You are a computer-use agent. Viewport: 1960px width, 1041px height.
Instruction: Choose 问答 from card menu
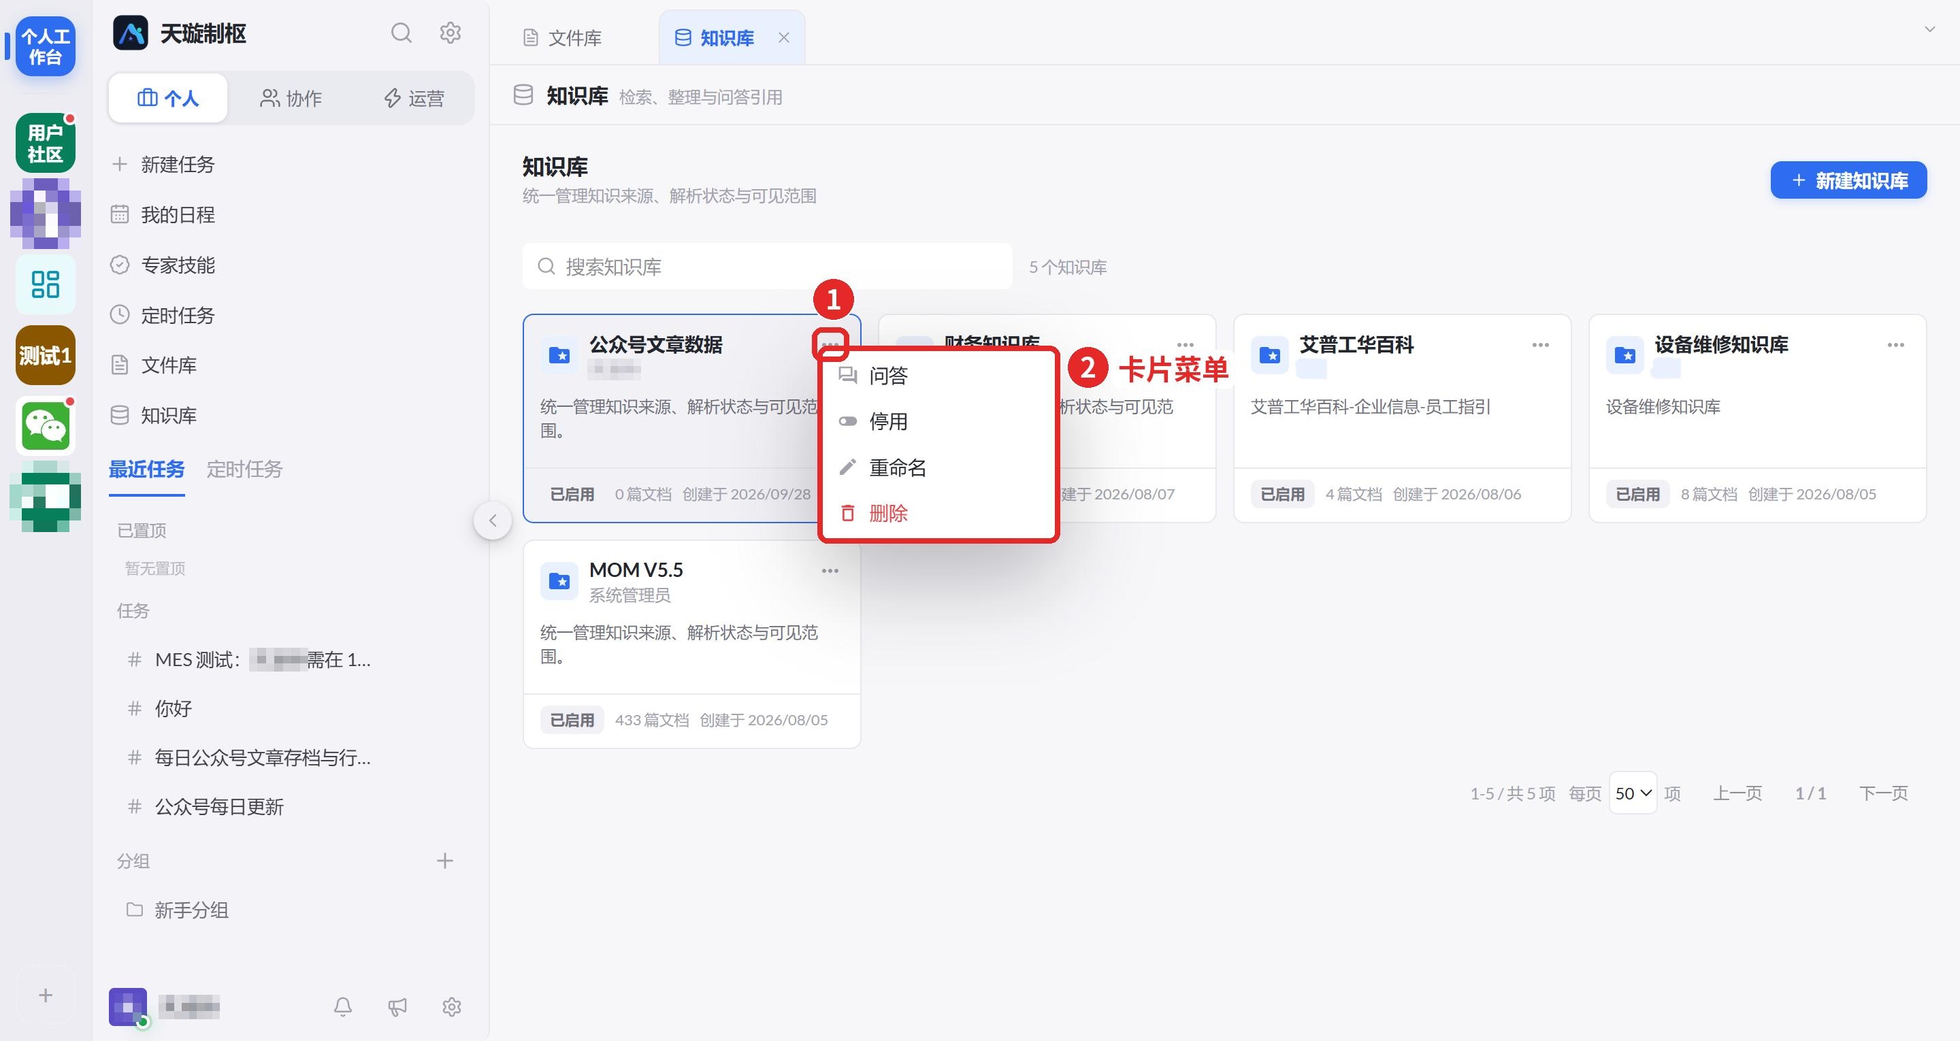click(x=938, y=375)
